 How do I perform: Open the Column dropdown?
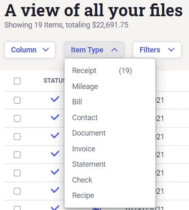[30, 50]
